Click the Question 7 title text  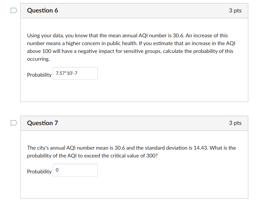click(x=43, y=123)
